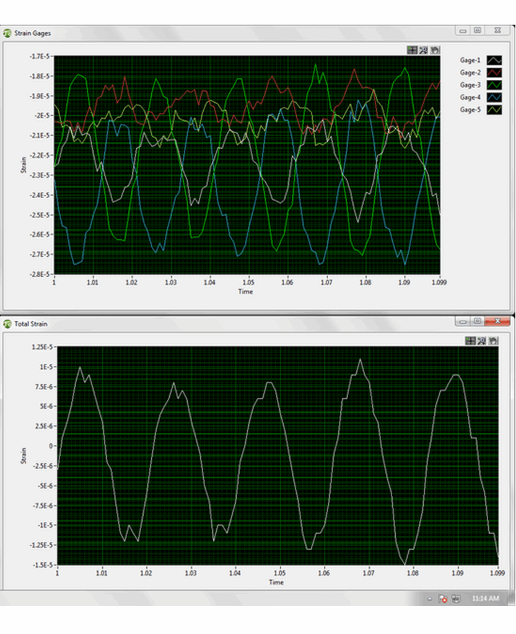
Task: Open Gage-2 red plot style swatch
Action: (x=494, y=72)
